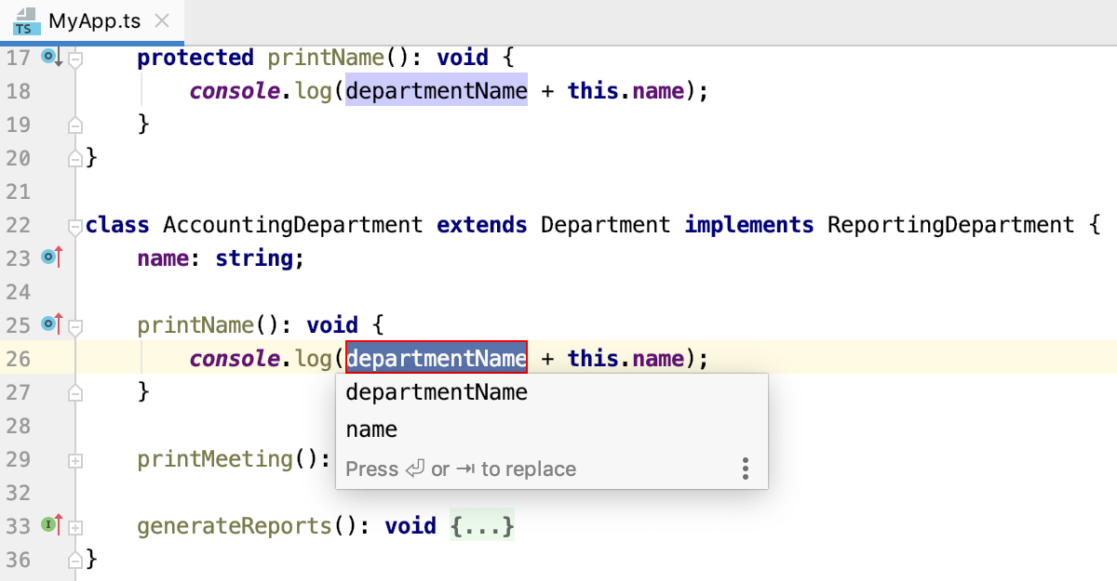The image size is (1117, 581).
Task: Click the green implements gutter icon on line 33
Action: tap(48, 525)
